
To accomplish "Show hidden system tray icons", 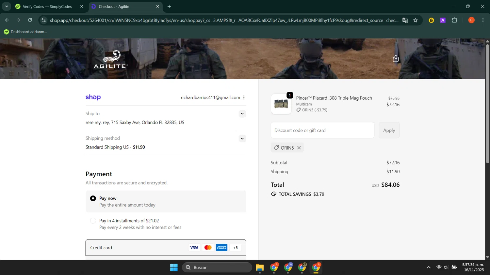I will point(429,268).
